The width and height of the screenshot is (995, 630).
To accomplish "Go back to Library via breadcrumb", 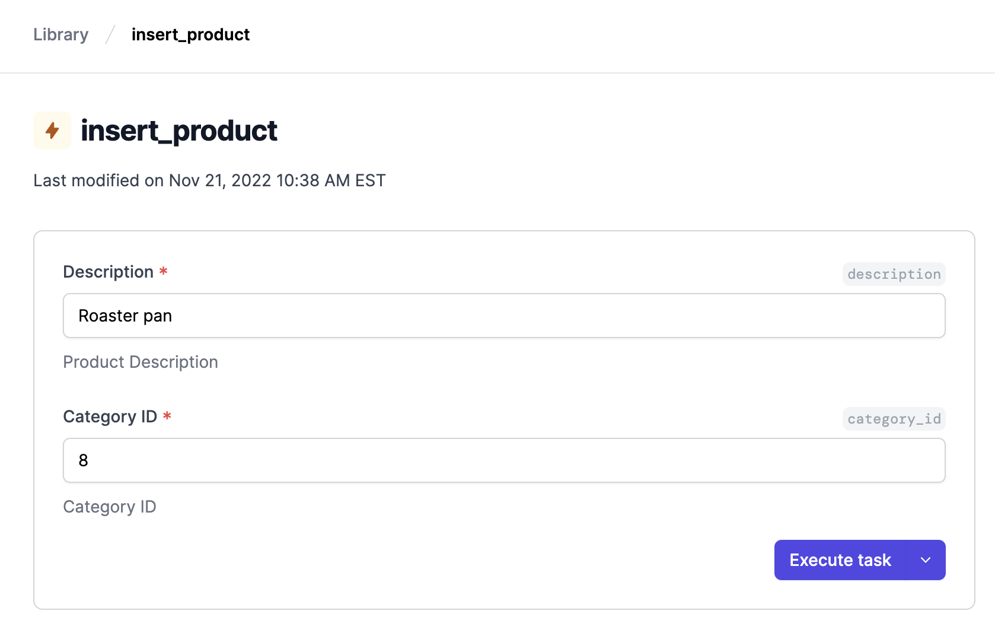I will [x=61, y=34].
